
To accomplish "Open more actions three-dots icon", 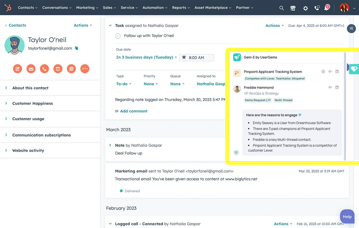I will pyautogui.click(x=85, y=69).
